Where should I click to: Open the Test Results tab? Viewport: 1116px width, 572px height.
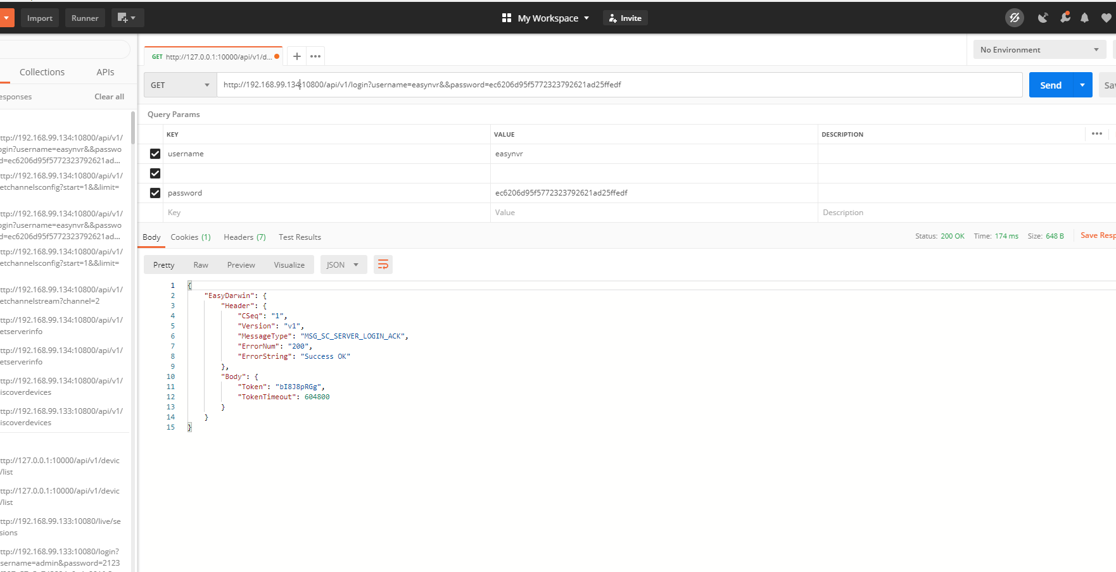pyautogui.click(x=300, y=237)
